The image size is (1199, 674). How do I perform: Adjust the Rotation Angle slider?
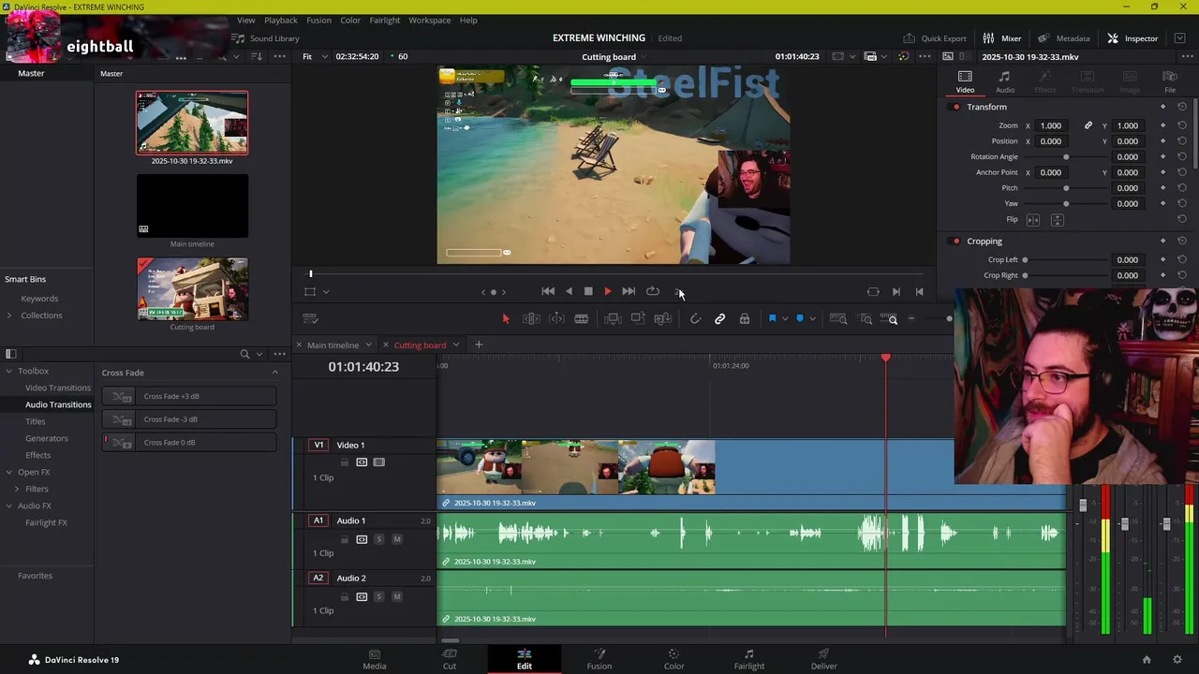1066,156
